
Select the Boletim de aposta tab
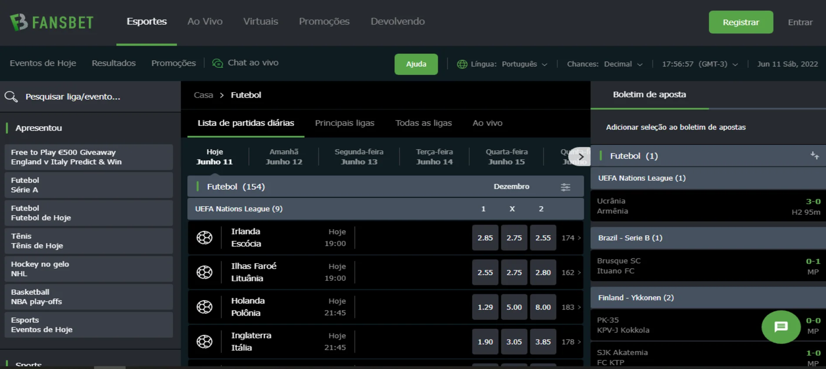tap(649, 95)
